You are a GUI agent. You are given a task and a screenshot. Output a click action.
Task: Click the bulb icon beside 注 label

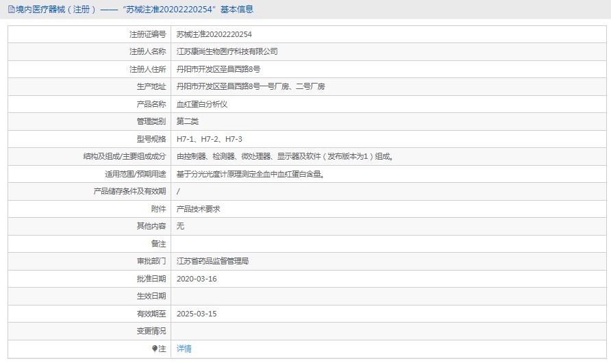tap(155, 349)
